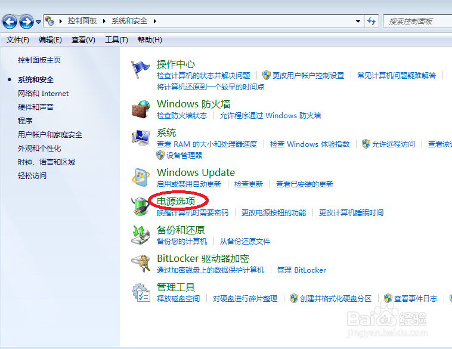
Task: Click 查看已安装的更新 link
Action: click(305, 184)
